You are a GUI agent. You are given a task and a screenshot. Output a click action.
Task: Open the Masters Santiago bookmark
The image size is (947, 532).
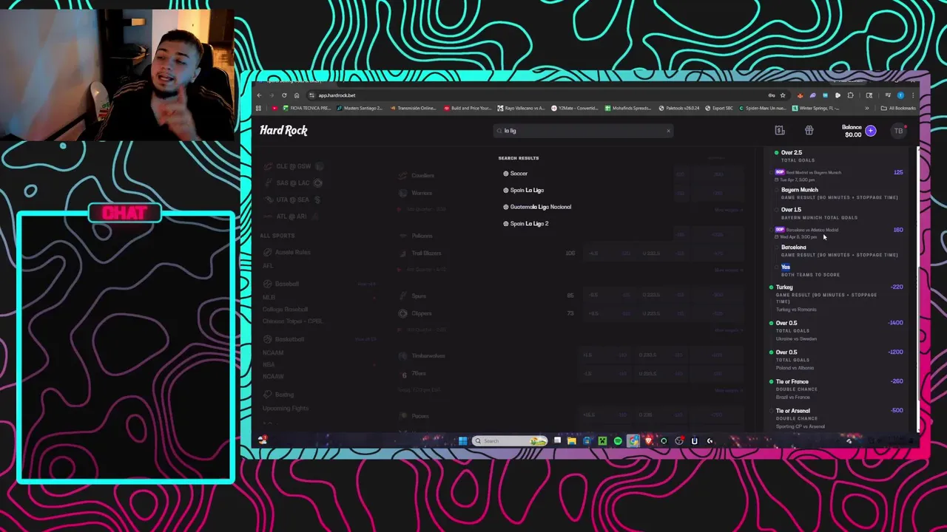click(360, 109)
